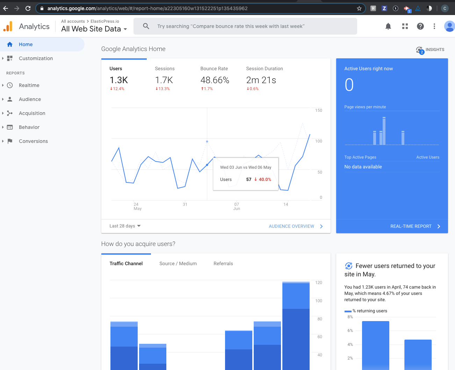The height and width of the screenshot is (370, 455).
Task: Click the H browser extension icon
Action: tap(373, 8)
